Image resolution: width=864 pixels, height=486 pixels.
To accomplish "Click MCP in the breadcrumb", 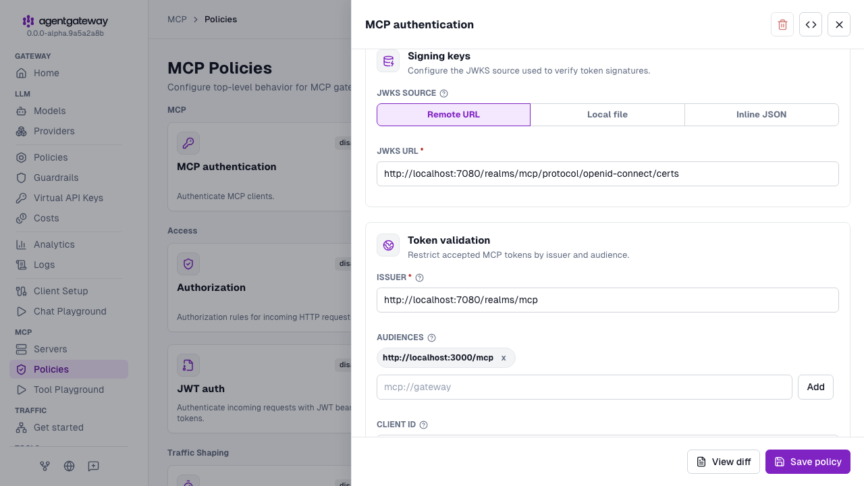I will click(x=177, y=20).
